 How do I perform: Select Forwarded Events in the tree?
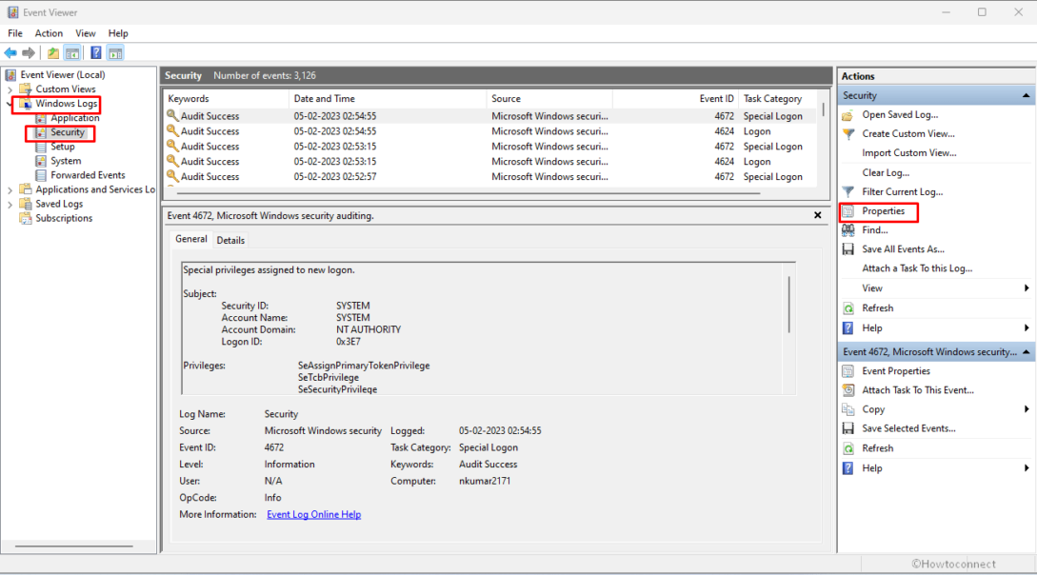click(88, 176)
